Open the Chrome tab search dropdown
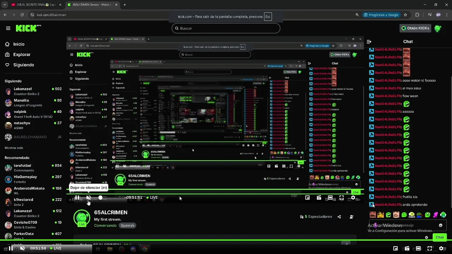The image size is (452, 254). click(x=5, y=5)
